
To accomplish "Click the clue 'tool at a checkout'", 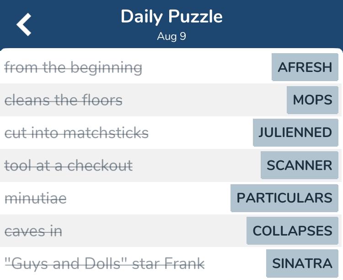I will pos(69,165).
